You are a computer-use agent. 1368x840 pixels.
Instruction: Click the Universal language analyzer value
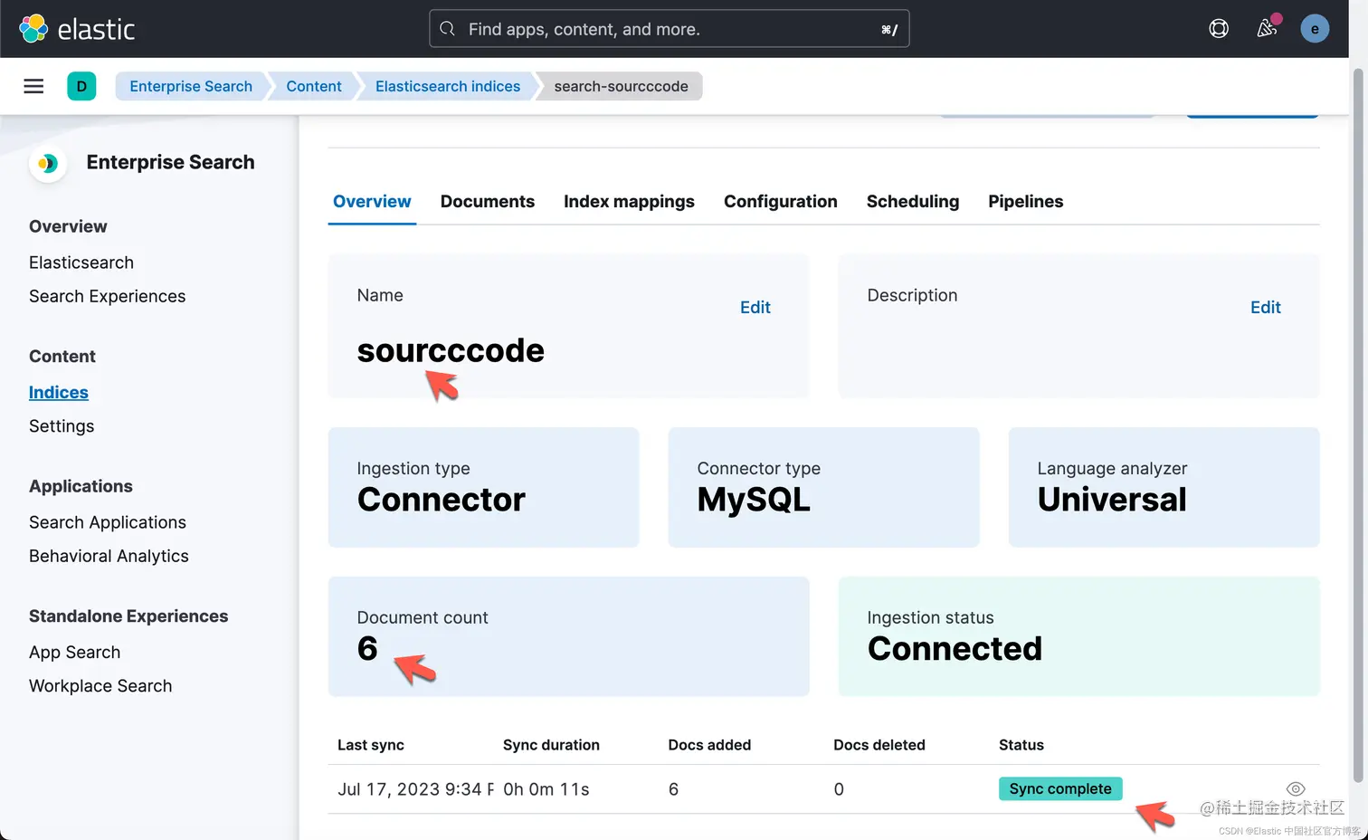(1112, 500)
